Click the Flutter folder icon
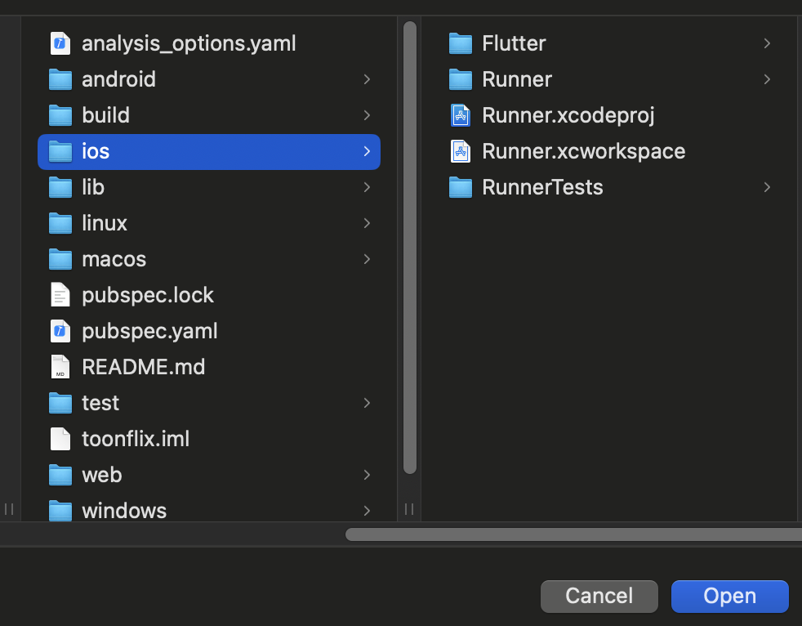Screen dimensions: 802x626 [461, 43]
